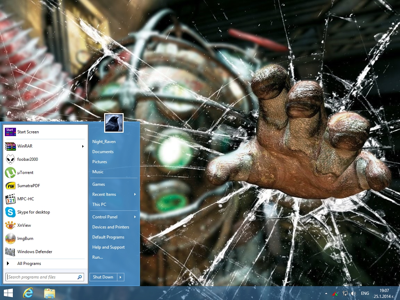Switch input language ENG indicator

tap(365, 294)
